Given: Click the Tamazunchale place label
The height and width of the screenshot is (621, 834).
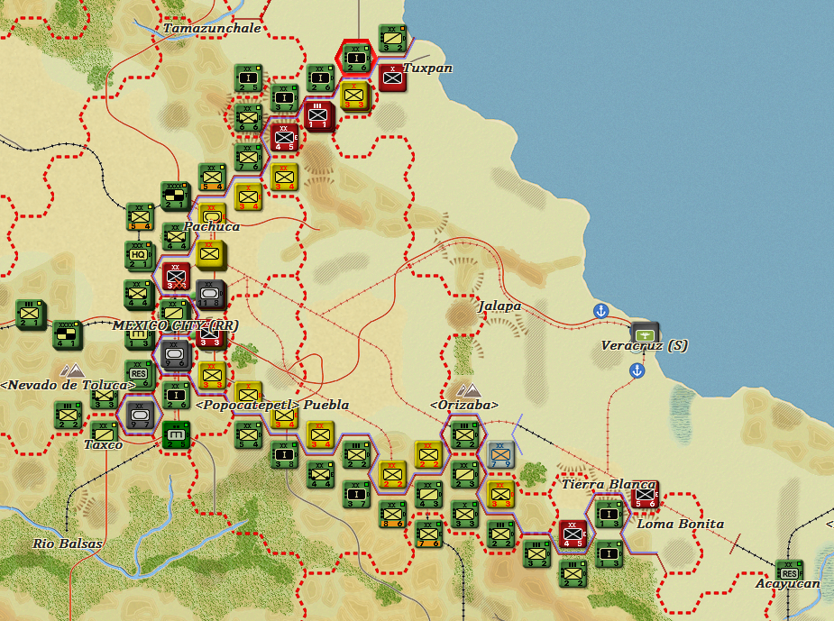Looking at the screenshot, I should click(x=213, y=29).
